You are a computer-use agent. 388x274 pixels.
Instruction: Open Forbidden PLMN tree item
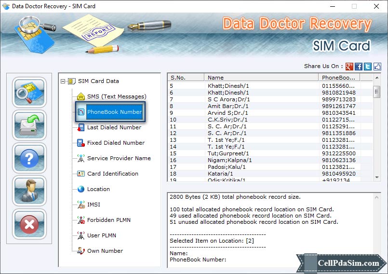pos(108,220)
